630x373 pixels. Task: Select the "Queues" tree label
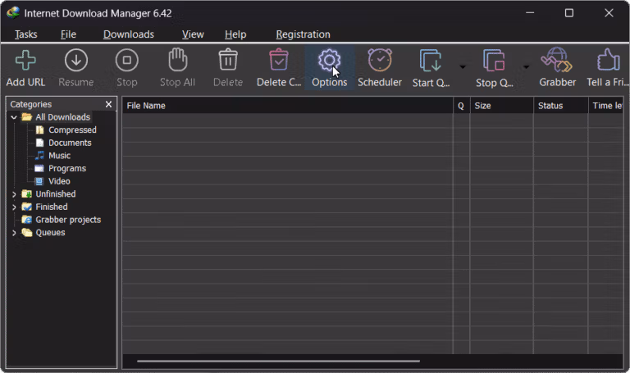tap(50, 233)
